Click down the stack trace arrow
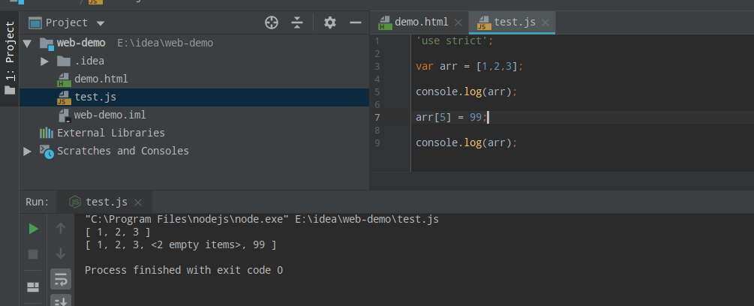The height and width of the screenshot is (306, 754). coord(61,253)
